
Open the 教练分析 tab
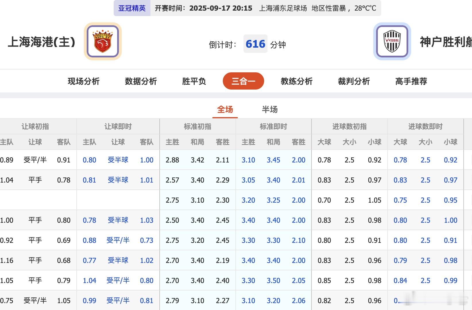coord(297,81)
